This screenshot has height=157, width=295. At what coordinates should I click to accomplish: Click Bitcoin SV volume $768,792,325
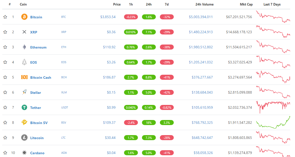[202, 123]
